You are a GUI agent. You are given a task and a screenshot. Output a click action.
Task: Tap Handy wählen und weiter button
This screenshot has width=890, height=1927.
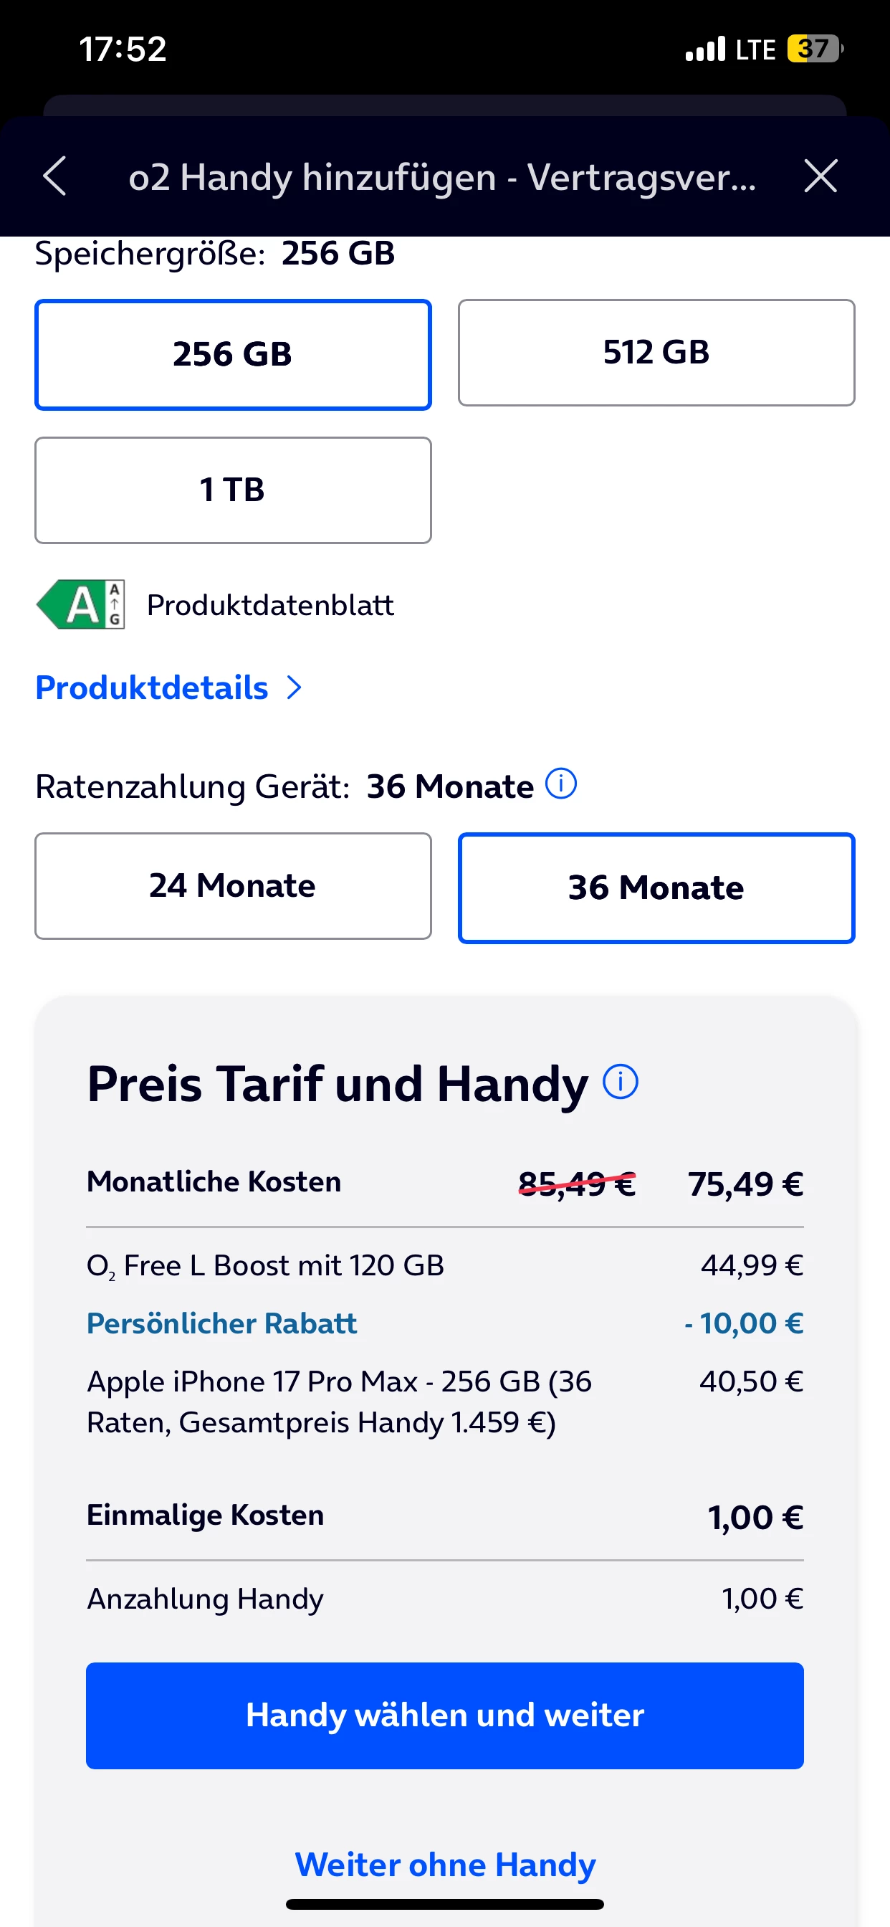[x=445, y=1716]
